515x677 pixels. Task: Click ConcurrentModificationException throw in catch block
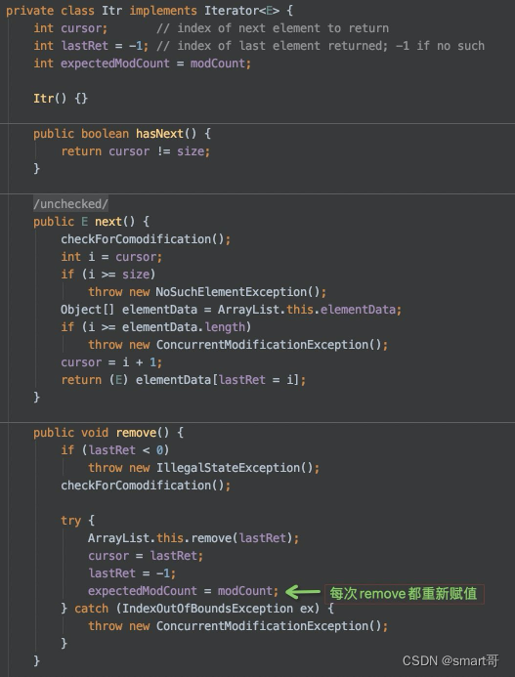pos(238,626)
